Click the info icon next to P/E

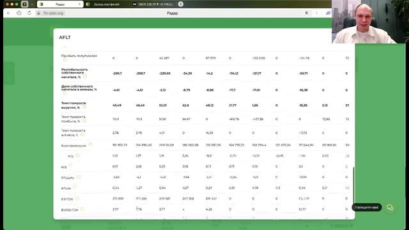point(78,156)
